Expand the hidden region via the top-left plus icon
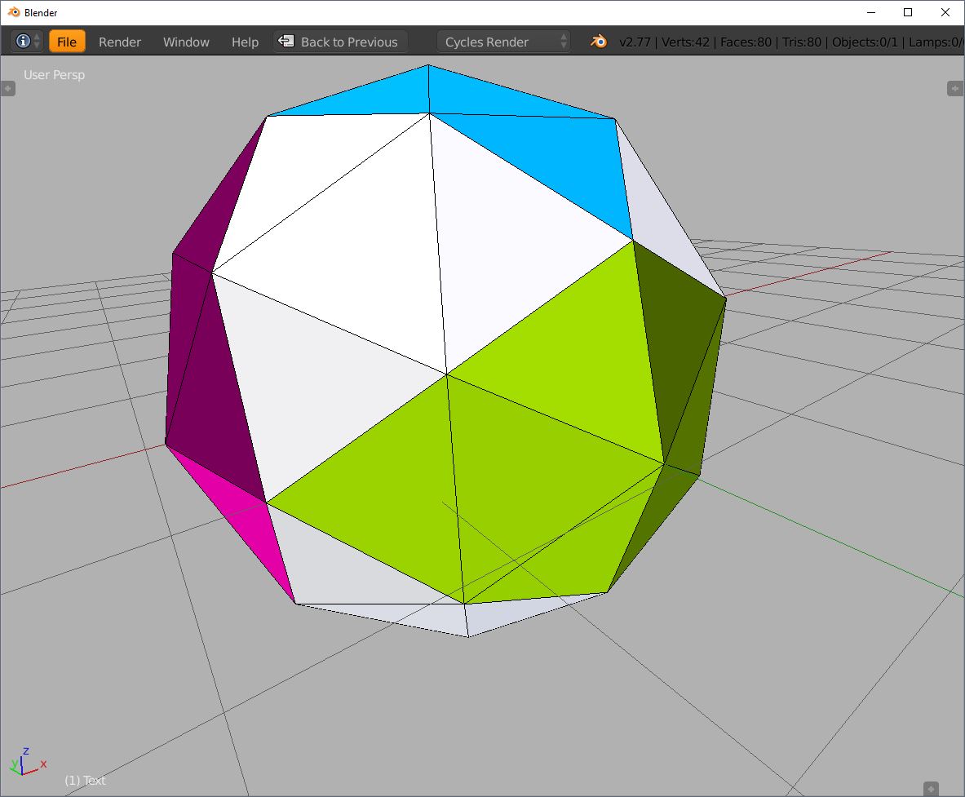The image size is (965, 797). (8, 88)
